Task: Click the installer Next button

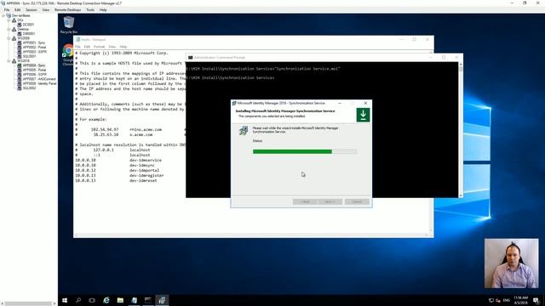Action: pos(330,201)
